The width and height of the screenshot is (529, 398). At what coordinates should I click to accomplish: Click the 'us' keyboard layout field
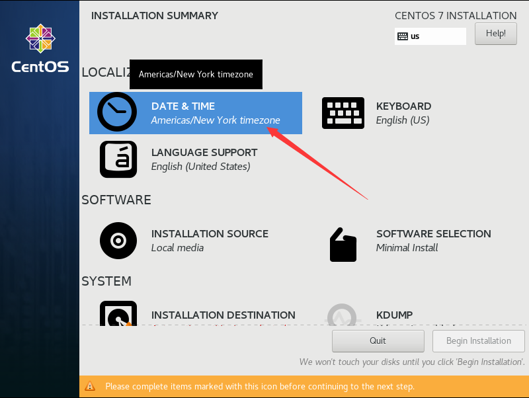pyautogui.click(x=430, y=36)
